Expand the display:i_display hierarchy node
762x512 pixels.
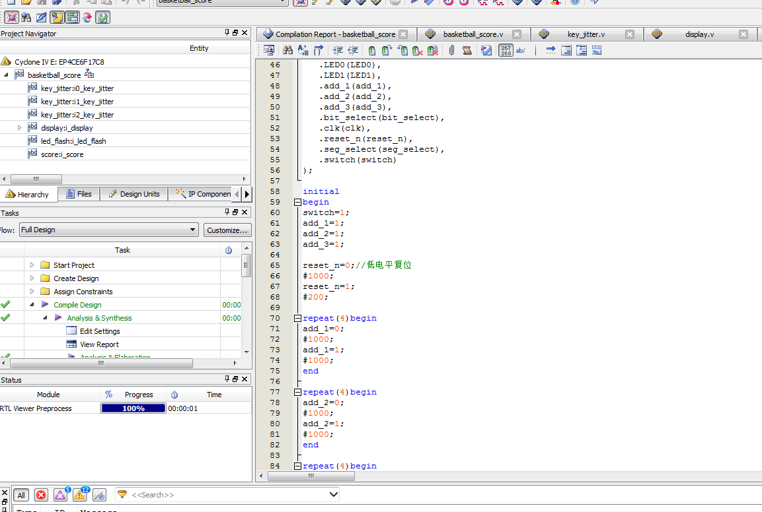(x=19, y=127)
